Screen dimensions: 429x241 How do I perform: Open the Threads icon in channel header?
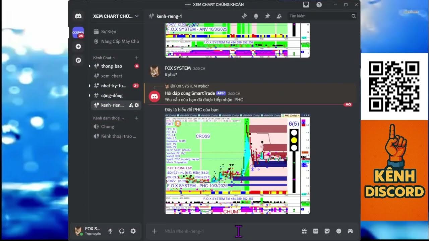pos(244,16)
